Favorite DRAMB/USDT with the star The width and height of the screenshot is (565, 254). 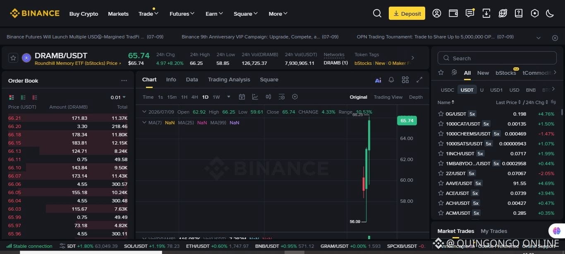click(13, 58)
